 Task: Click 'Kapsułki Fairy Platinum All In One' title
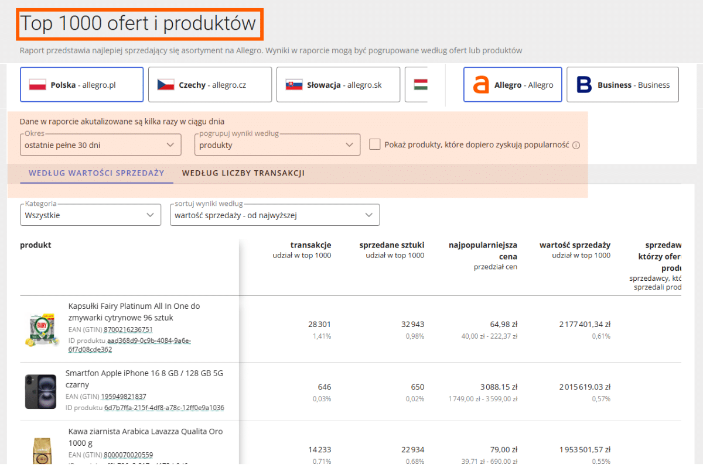(x=134, y=312)
